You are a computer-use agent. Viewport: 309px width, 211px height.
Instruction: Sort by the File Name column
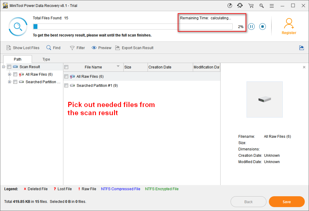(x=93, y=67)
